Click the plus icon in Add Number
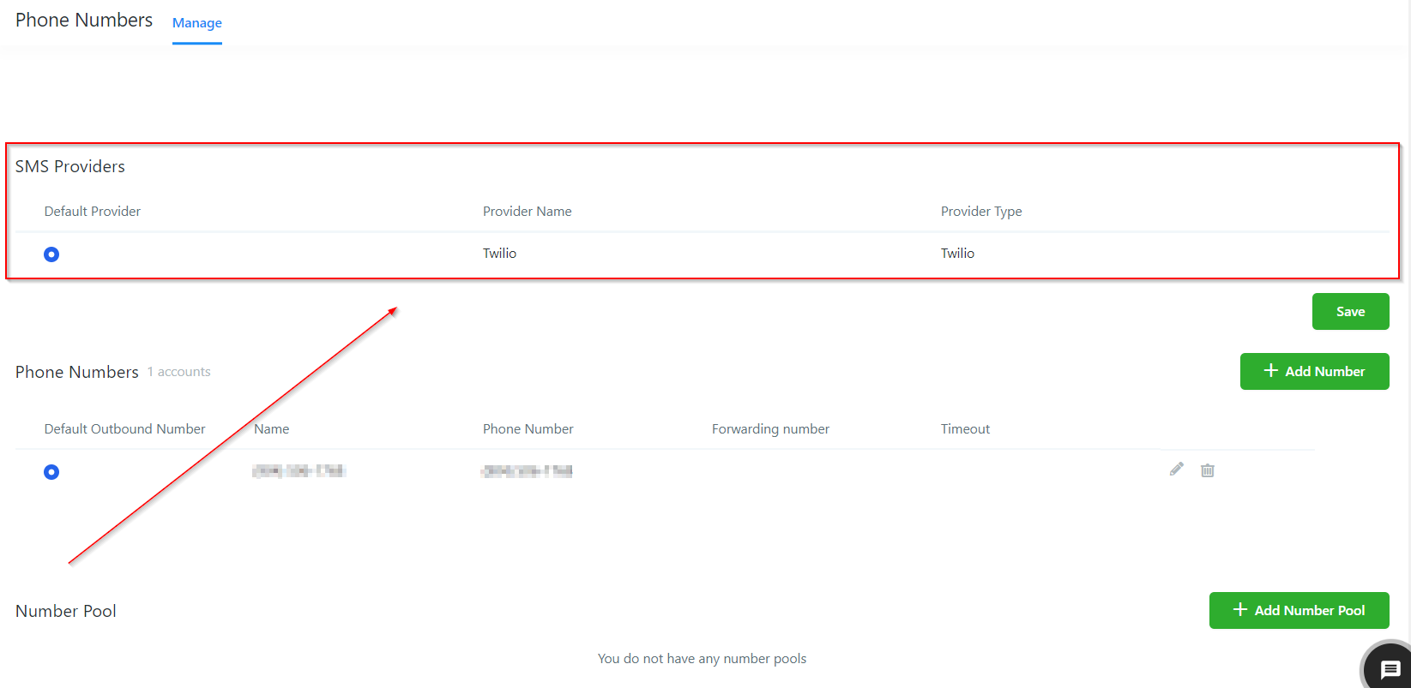The image size is (1411, 688). [1270, 371]
